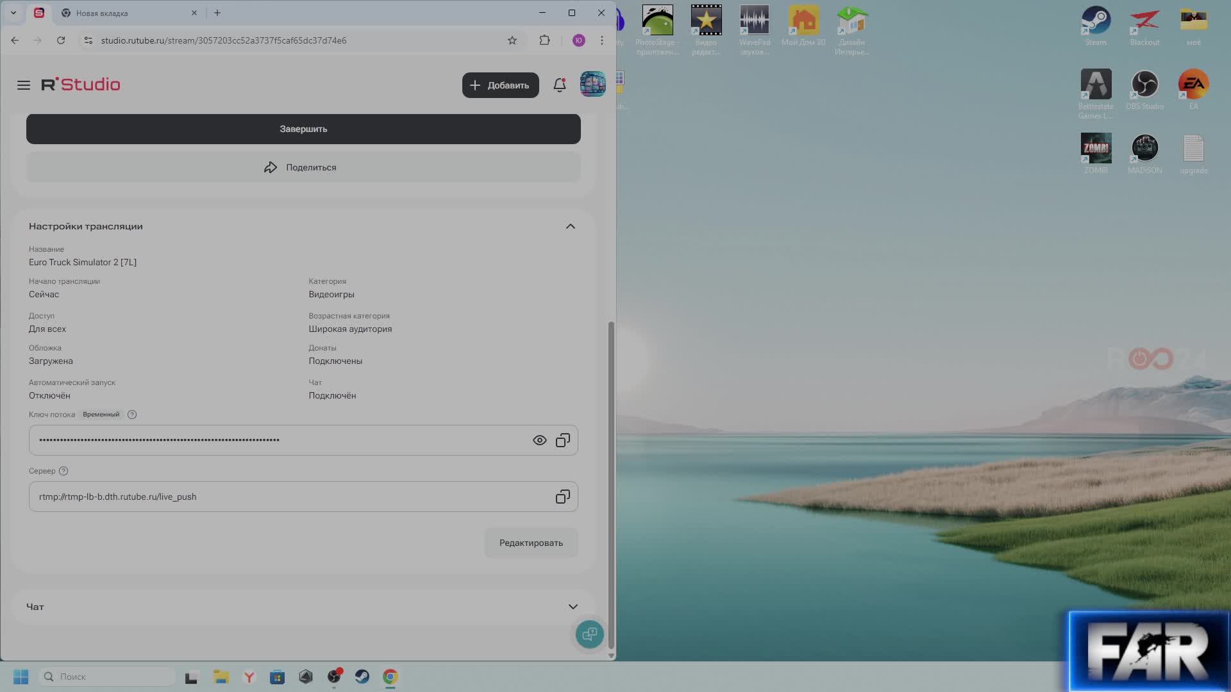Image resolution: width=1231 pixels, height=692 pixels.
Task: Open the channel avatar menu
Action: [x=592, y=85]
